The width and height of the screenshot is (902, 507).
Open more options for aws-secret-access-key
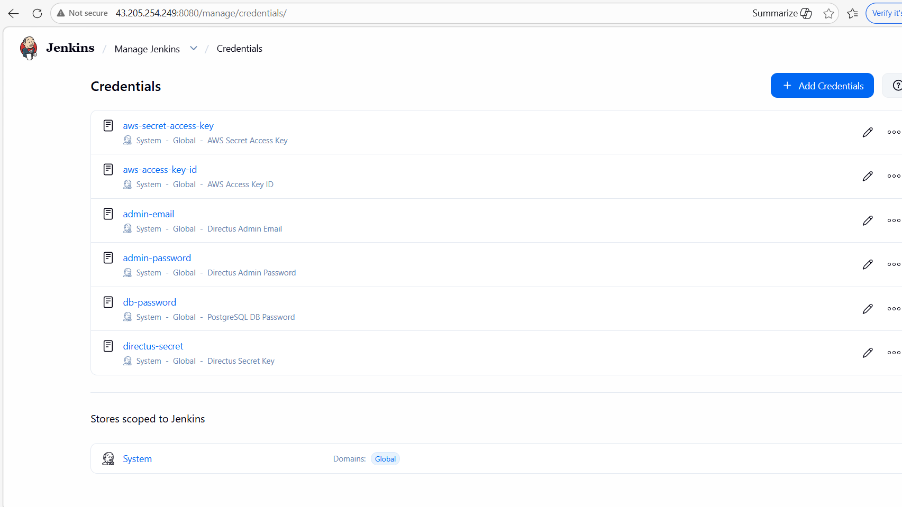click(x=894, y=132)
